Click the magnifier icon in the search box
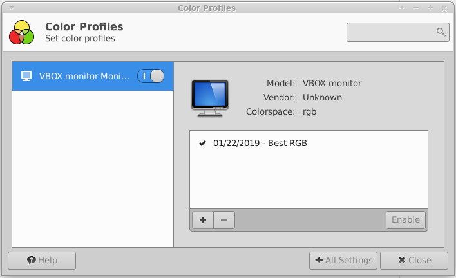The image size is (456, 278). pyautogui.click(x=441, y=32)
